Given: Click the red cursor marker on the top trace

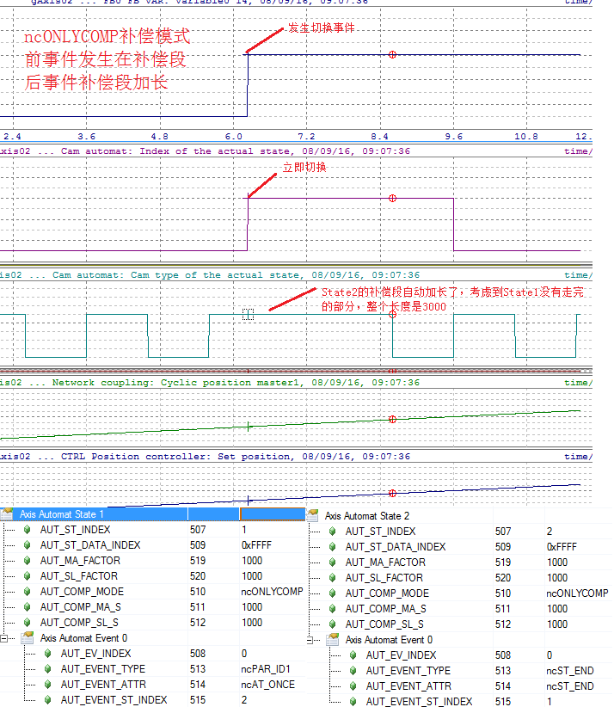Looking at the screenshot, I should (392, 54).
